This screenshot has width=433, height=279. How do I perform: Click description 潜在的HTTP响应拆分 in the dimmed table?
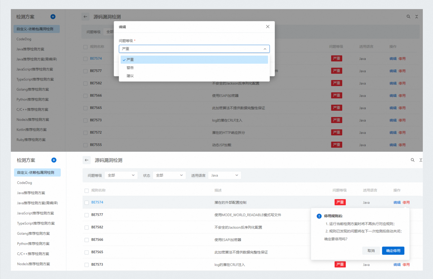228,132
